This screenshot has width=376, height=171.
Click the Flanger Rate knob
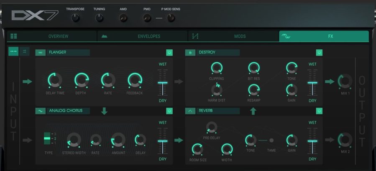coord(108,80)
